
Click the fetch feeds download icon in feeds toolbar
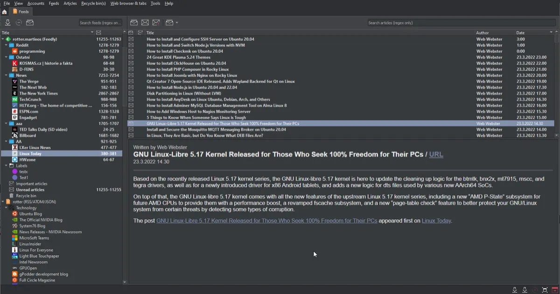[8, 22]
